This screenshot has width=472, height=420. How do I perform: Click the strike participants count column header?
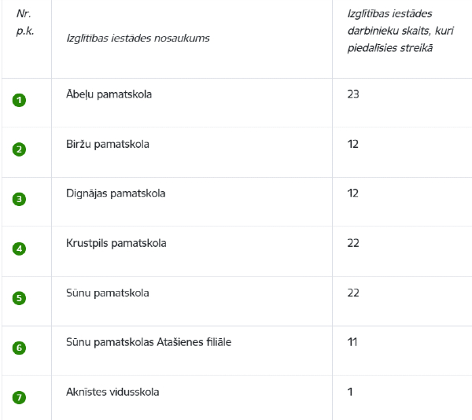[x=400, y=31]
